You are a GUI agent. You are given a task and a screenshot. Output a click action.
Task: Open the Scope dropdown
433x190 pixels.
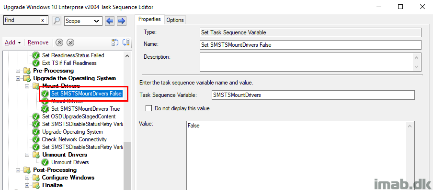click(83, 21)
